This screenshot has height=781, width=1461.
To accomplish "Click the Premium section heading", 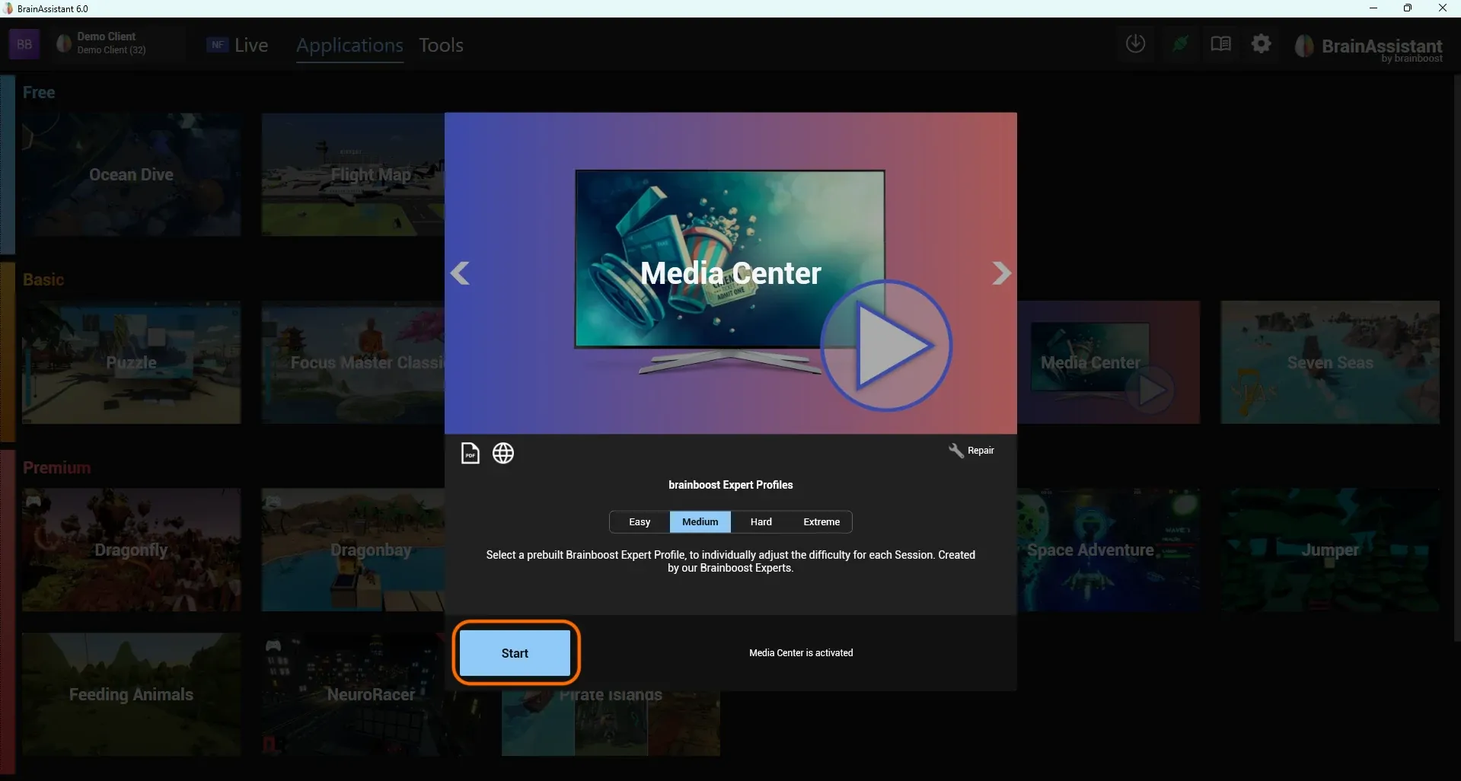I will pos(56,467).
